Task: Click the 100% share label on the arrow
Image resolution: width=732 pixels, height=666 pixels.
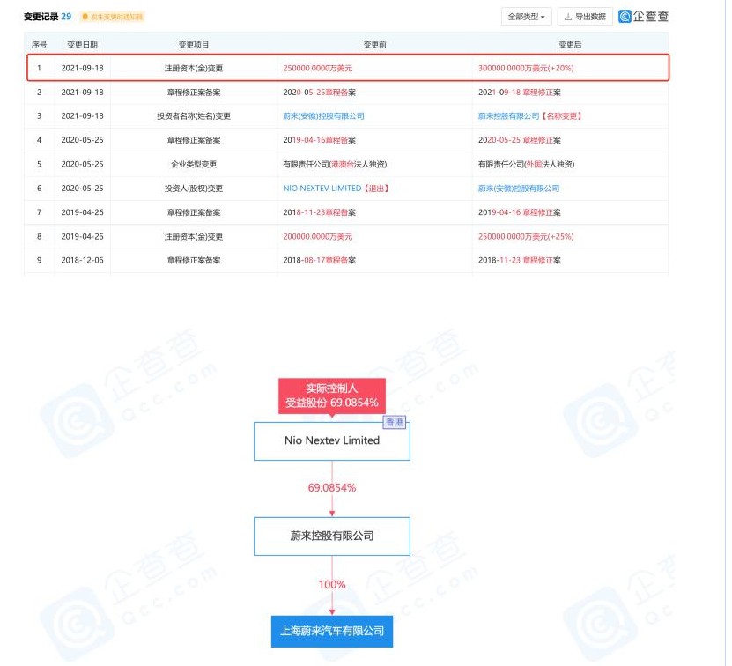Action: [x=332, y=585]
